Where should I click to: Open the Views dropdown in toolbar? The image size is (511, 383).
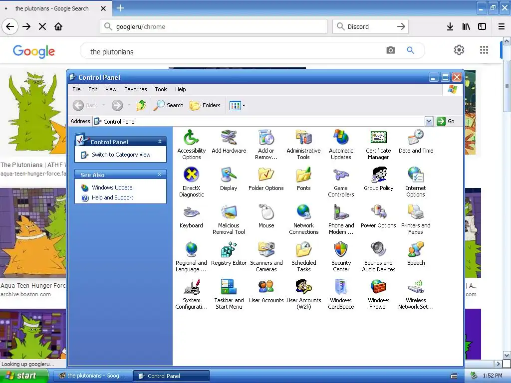tap(237, 105)
